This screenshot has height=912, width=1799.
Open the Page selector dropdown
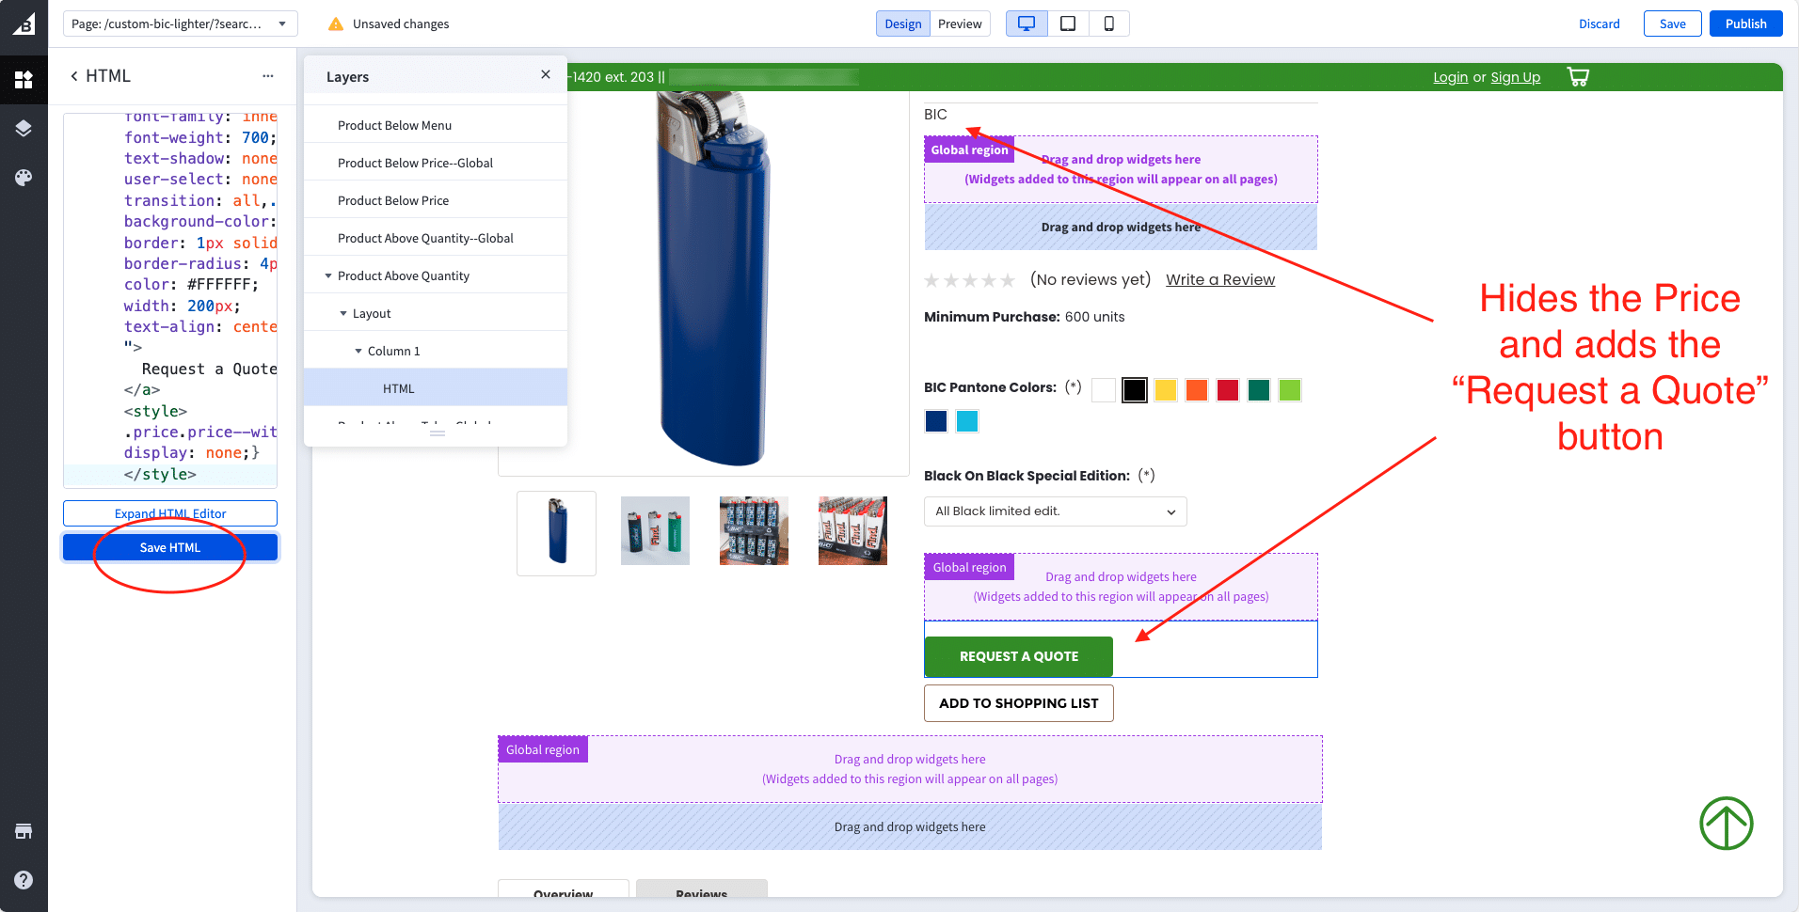[x=181, y=24]
